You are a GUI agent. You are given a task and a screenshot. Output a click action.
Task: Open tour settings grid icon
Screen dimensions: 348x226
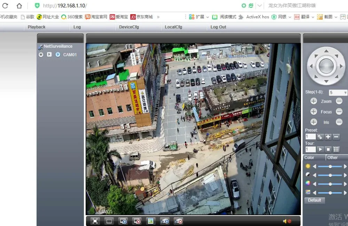click(336, 149)
